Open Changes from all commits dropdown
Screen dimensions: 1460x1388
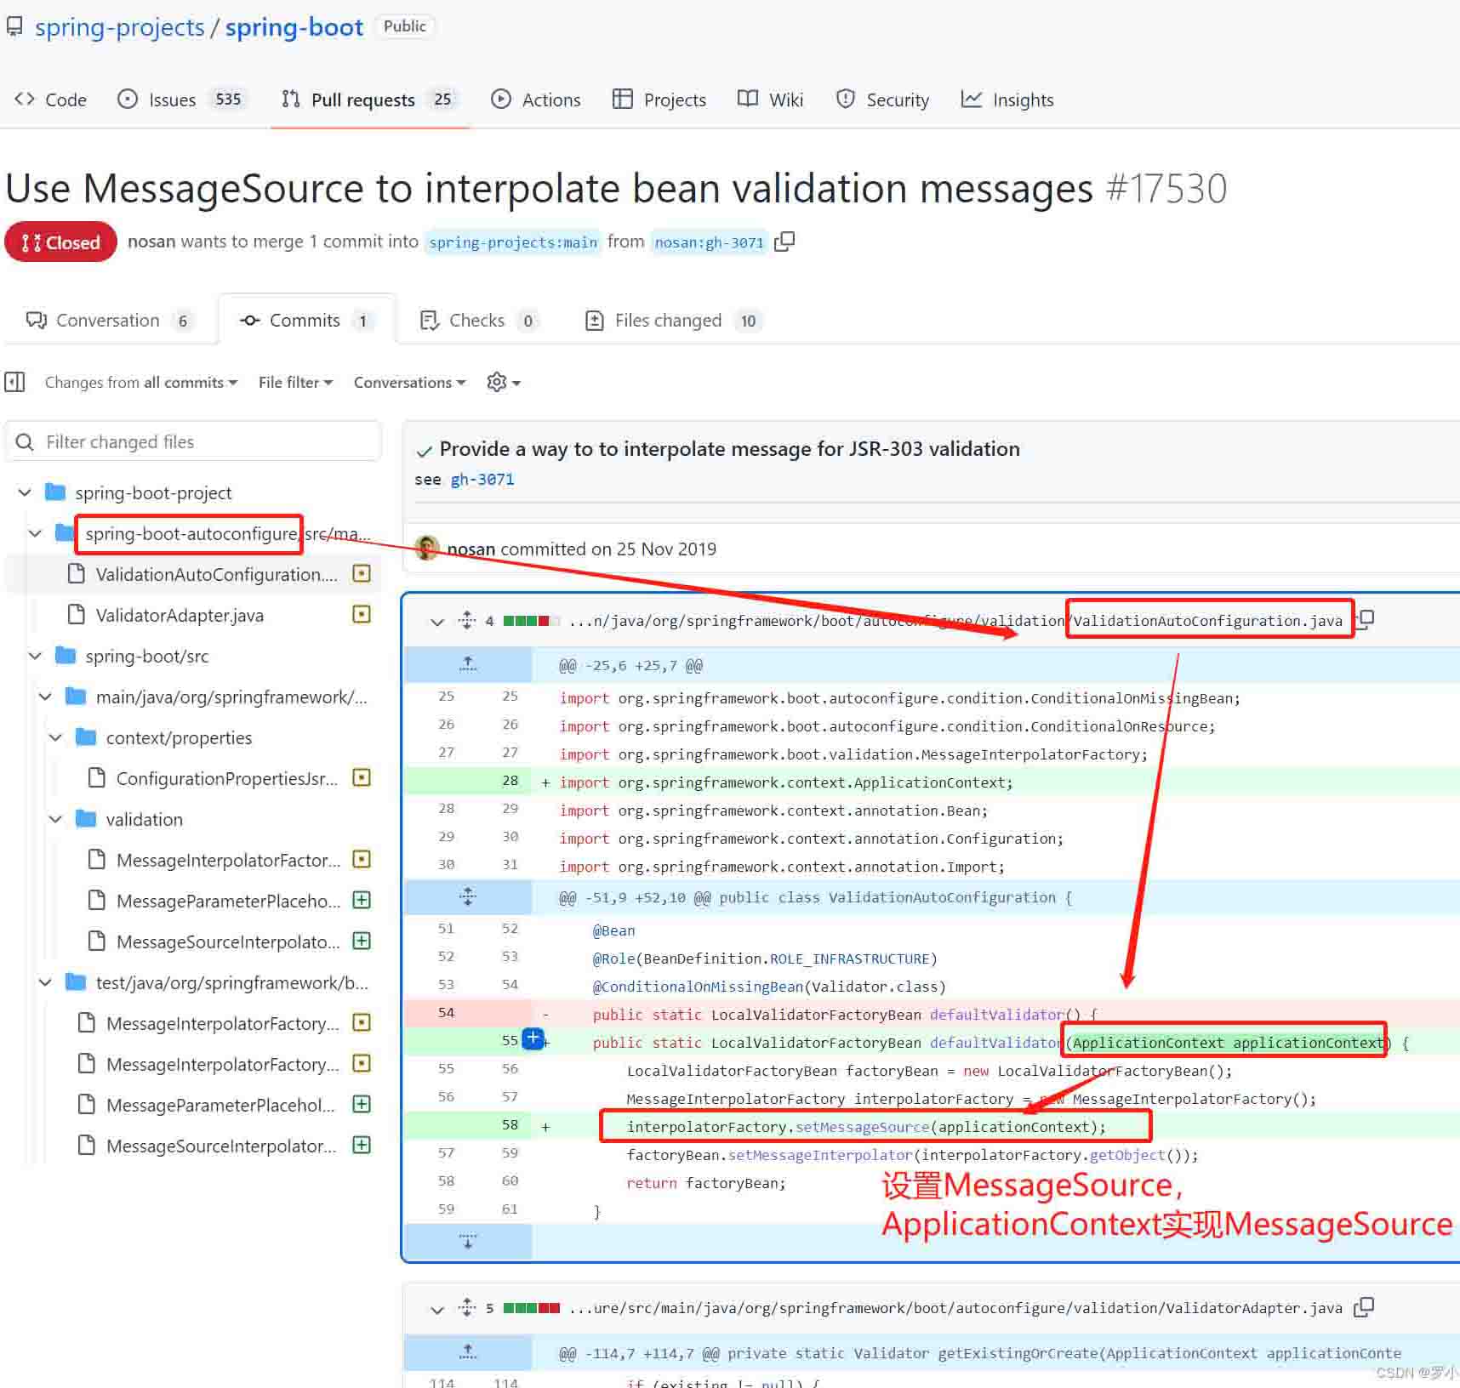[x=141, y=382]
